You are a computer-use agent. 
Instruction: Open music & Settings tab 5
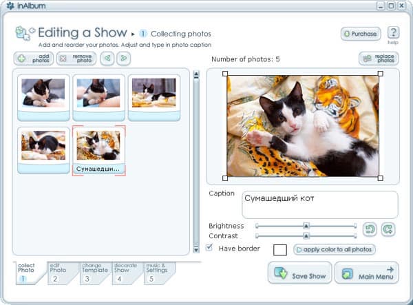click(x=158, y=273)
